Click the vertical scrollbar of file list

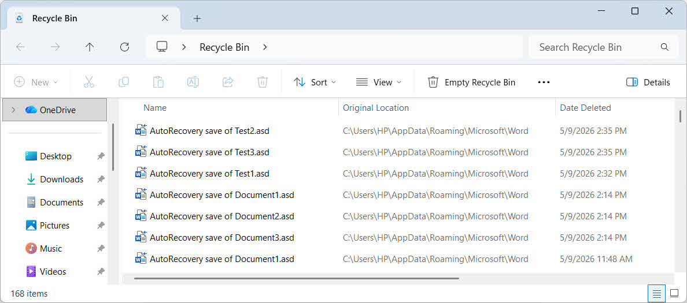[x=679, y=117]
